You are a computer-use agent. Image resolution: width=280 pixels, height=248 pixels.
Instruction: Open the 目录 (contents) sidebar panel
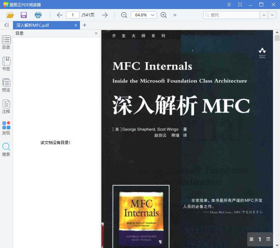click(6, 42)
